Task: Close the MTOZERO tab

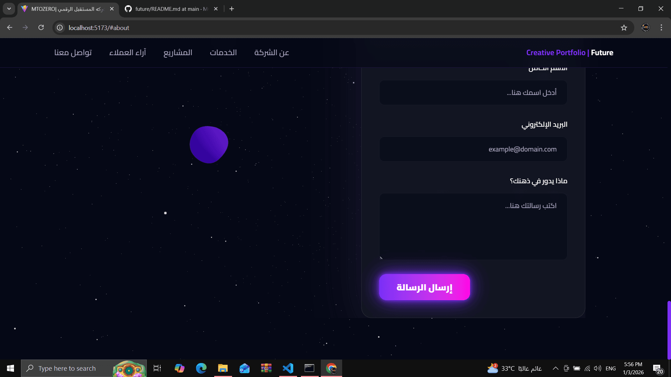Action: coord(112,9)
